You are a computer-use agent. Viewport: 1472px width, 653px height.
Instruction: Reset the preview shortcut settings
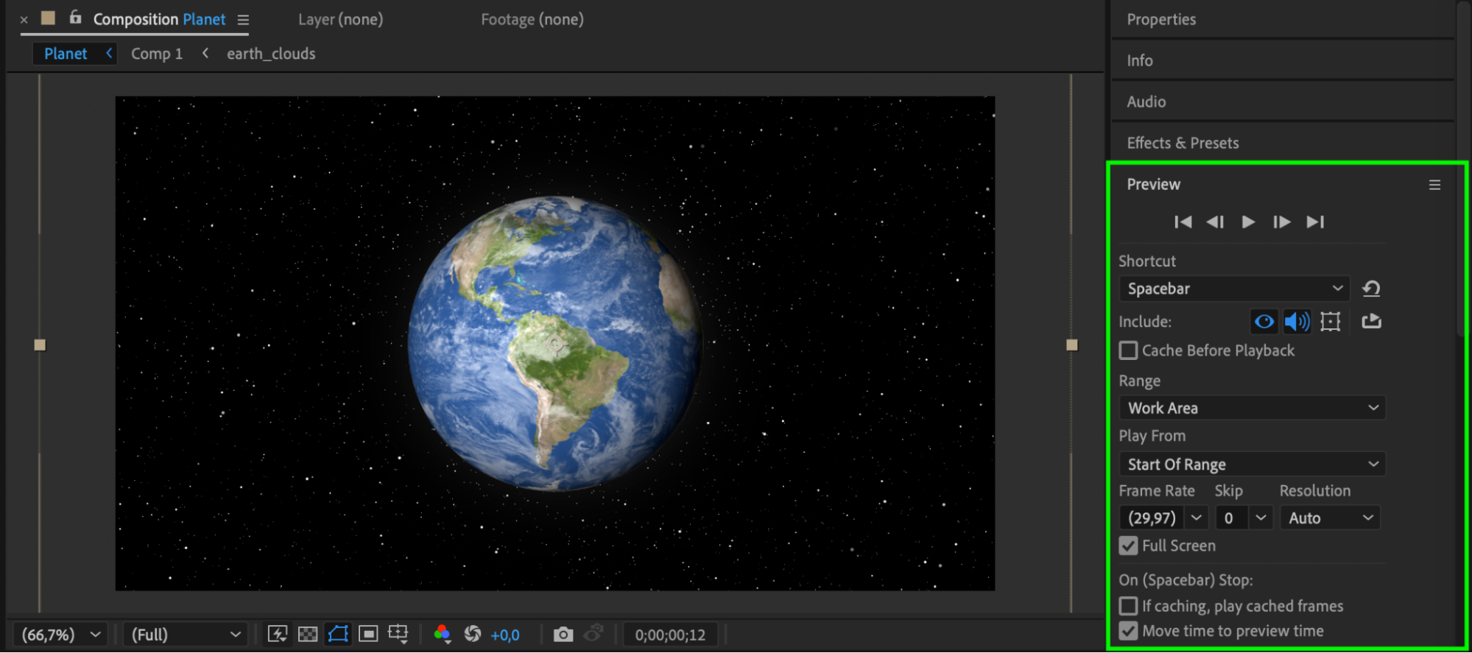click(1370, 289)
